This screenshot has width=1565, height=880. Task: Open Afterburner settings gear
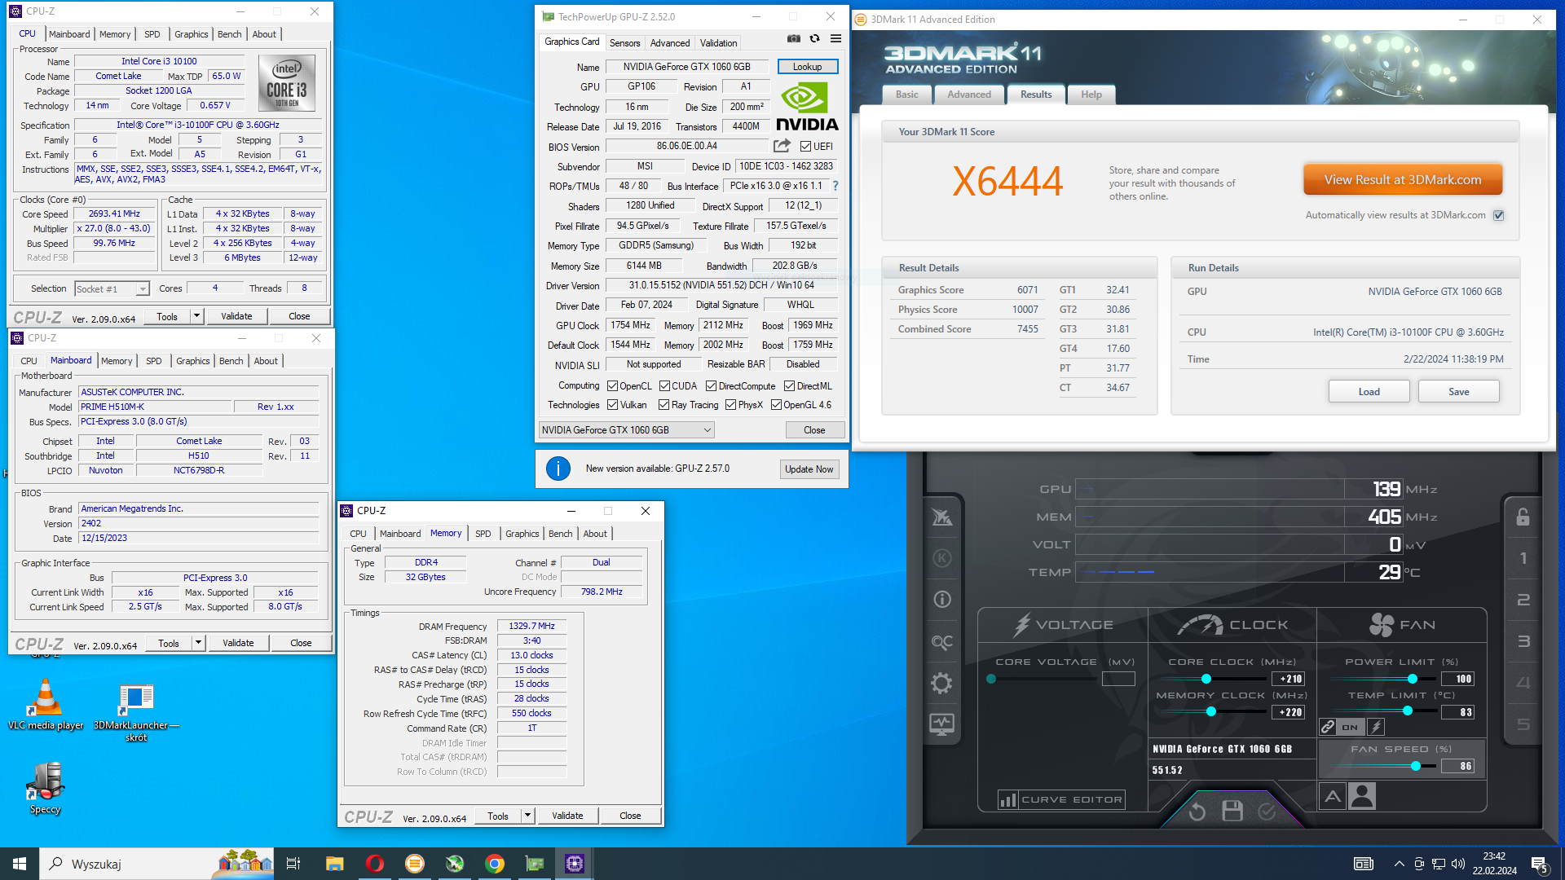942,683
